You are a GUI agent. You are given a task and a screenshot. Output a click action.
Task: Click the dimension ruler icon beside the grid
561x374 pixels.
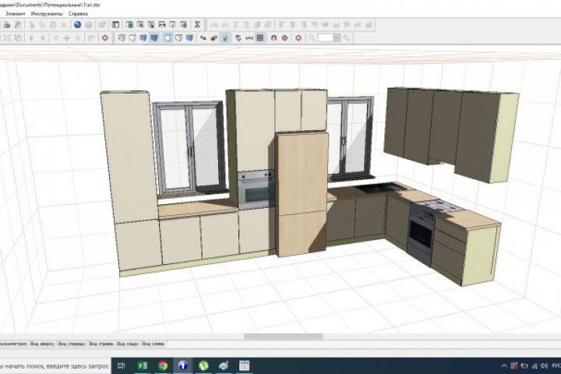point(249,37)
